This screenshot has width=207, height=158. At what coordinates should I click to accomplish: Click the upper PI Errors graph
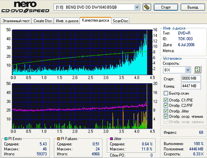82,52
